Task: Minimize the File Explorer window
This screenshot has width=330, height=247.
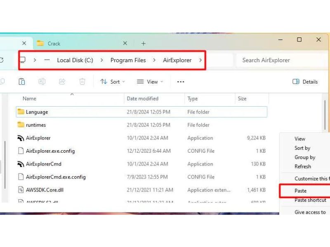Action: (280, 40)
